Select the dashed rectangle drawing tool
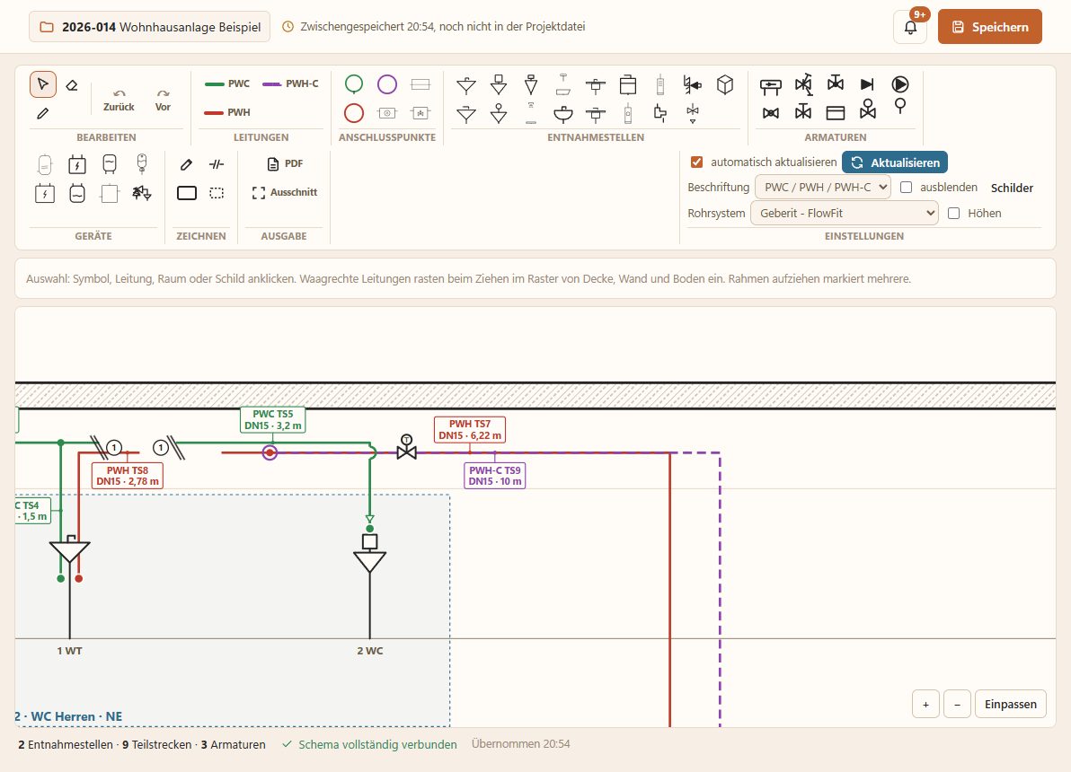Image resolution: width=1071 pixels, height=772 pixels. [x=217, y=193]
